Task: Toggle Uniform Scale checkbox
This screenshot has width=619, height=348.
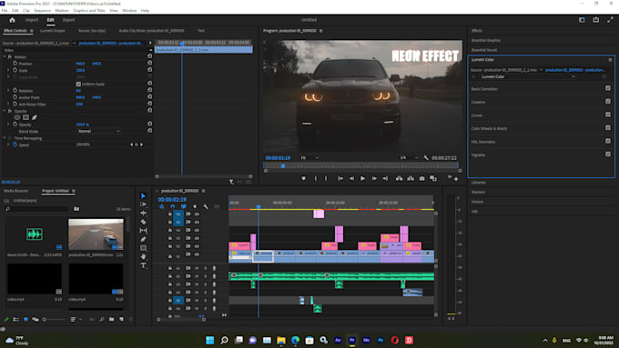Action: 78,84
